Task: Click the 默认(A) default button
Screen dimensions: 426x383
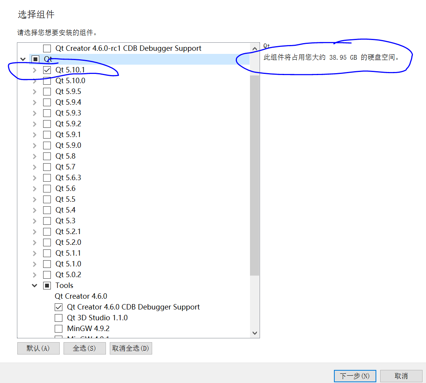Action: click(x=38, y=348)
